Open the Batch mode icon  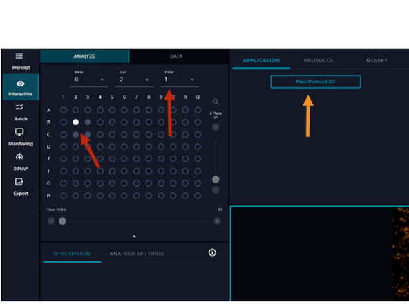click(x=19, y=107)
